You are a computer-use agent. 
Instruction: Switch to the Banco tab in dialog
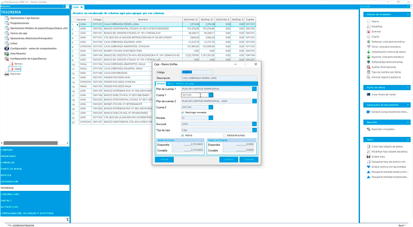point(170,83)
